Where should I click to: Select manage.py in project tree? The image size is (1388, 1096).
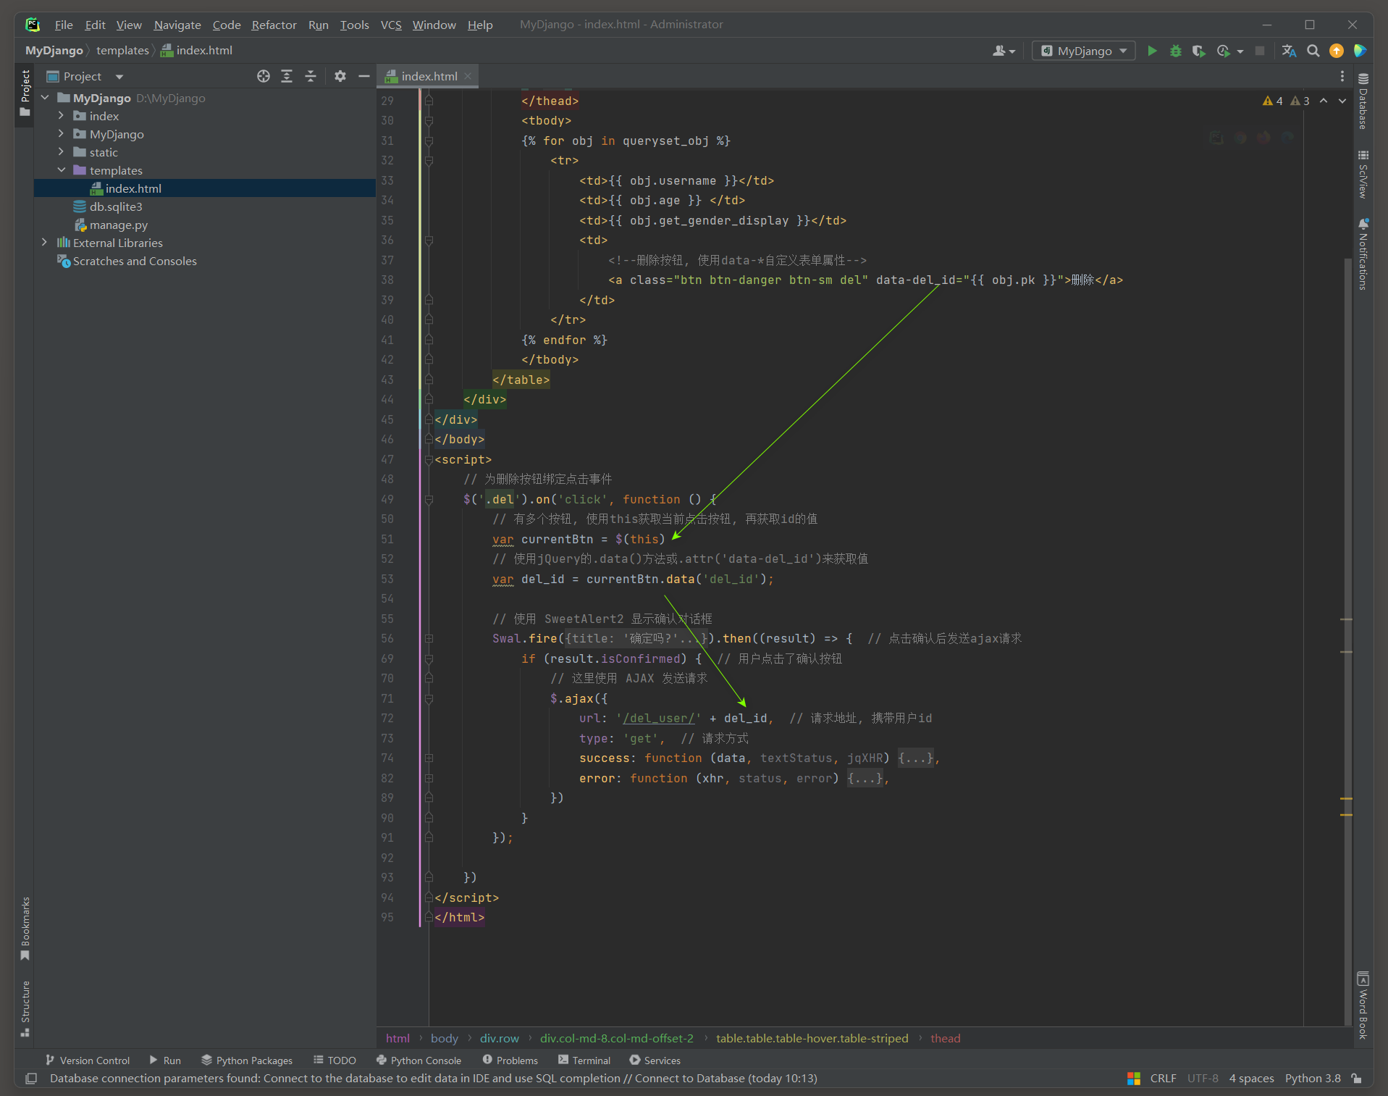tap(119, 225)
